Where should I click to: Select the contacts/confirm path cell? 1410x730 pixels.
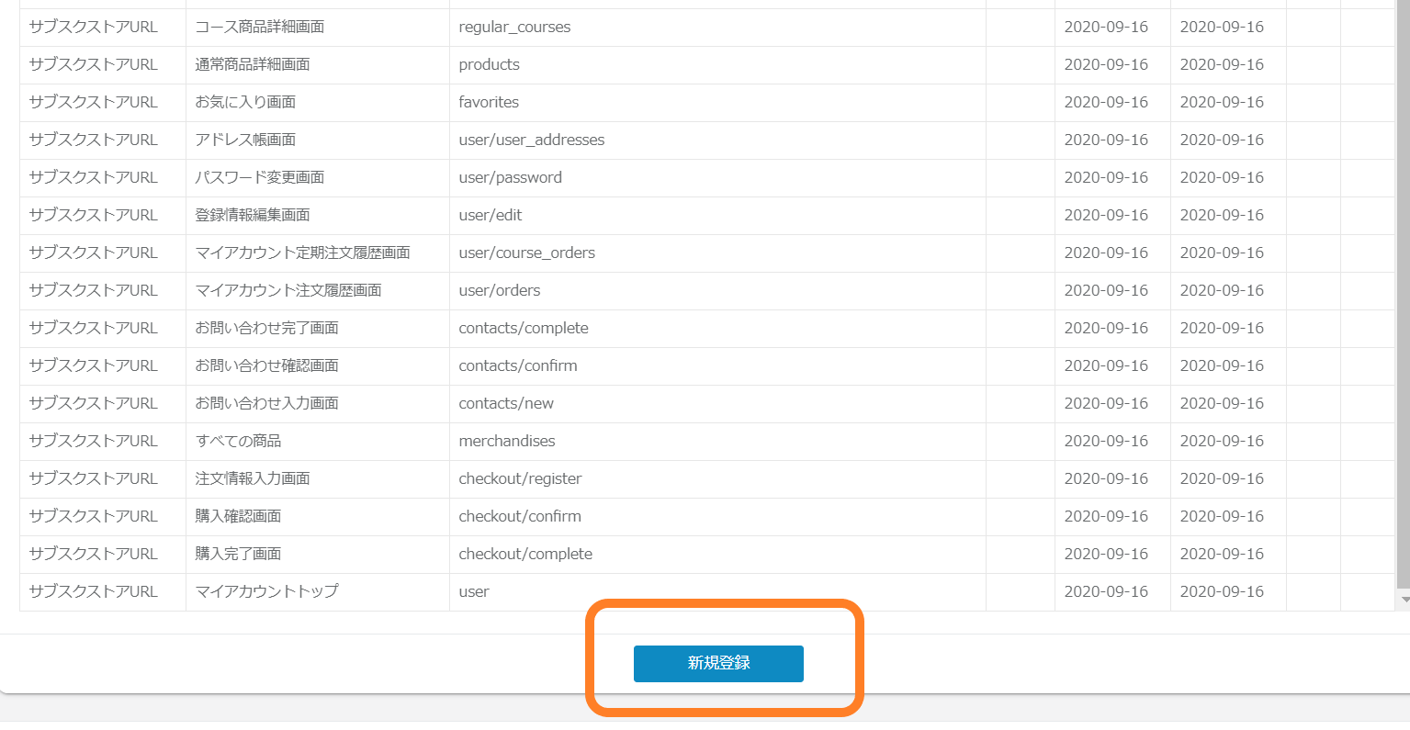[518, 366]
